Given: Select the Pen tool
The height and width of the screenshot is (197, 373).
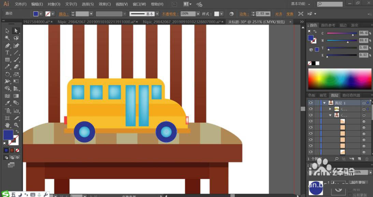Looking at the screenshot, I should coord(8,45).
